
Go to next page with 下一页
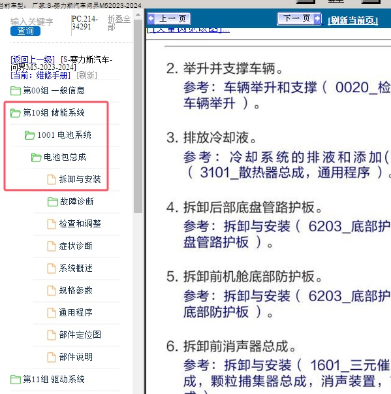299,18
